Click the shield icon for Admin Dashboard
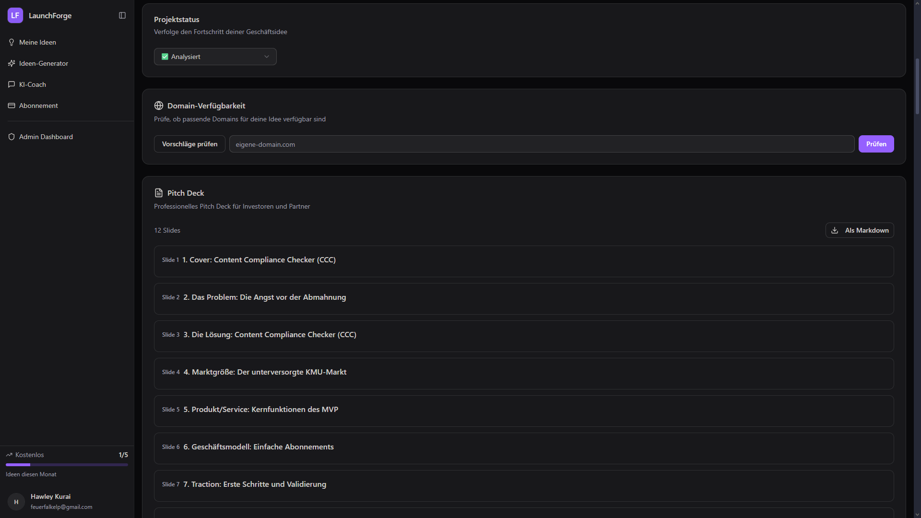 [12, 137]
